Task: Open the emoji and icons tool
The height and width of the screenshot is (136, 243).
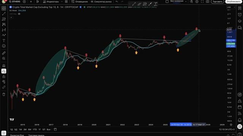Action: click(x=4, y=46)
